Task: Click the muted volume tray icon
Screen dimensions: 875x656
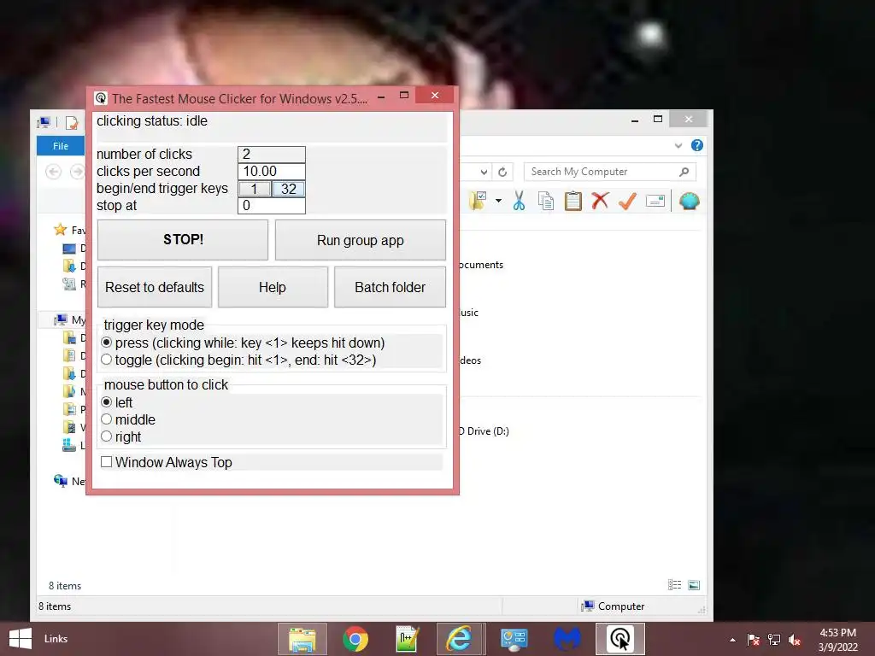Action: (x=795, y=640)
